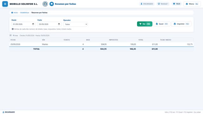
Task: Click the Terminal 1 indicator
Action: tap(163, 4)
